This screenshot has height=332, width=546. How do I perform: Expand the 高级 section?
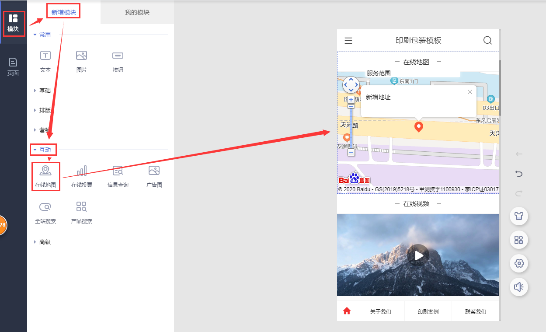coord(42,242)
